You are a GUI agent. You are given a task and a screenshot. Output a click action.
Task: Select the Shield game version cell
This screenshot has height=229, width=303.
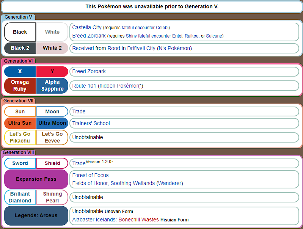52,163
